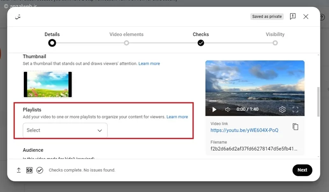This screenshot has height=192, width=329.
Task: Click the SD processing badge icon
Action: pos(29,170)
